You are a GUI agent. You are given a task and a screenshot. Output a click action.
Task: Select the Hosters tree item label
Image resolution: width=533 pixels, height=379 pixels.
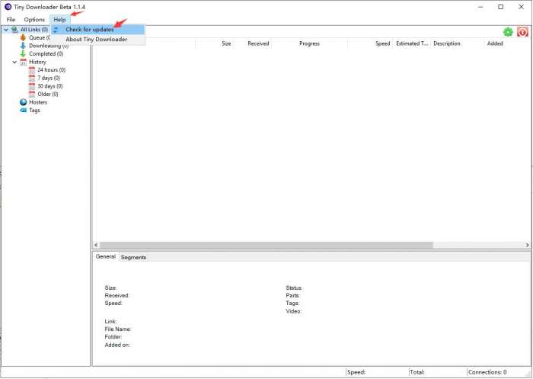[x=38, y=102]
